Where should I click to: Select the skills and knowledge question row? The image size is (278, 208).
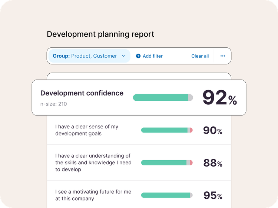(93, 163)
